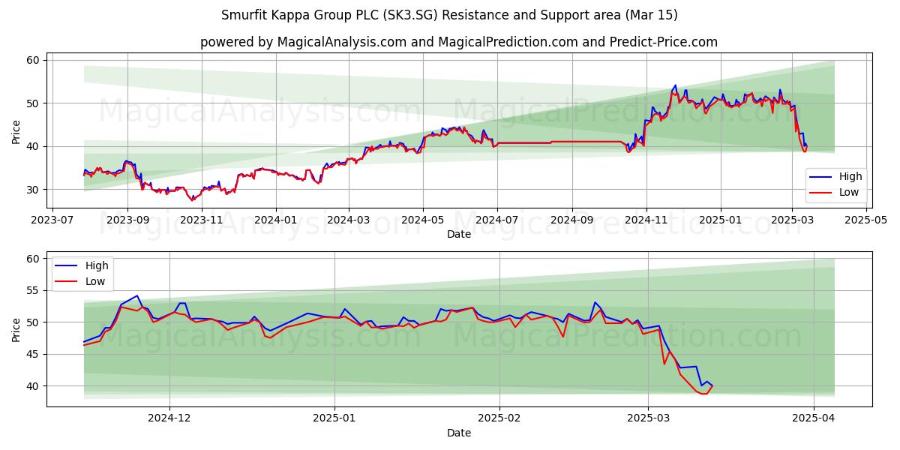Click top chart x-axis label '2023-11'
The width and height of the screenshot is (900, 450).
(x=202, y=220)
